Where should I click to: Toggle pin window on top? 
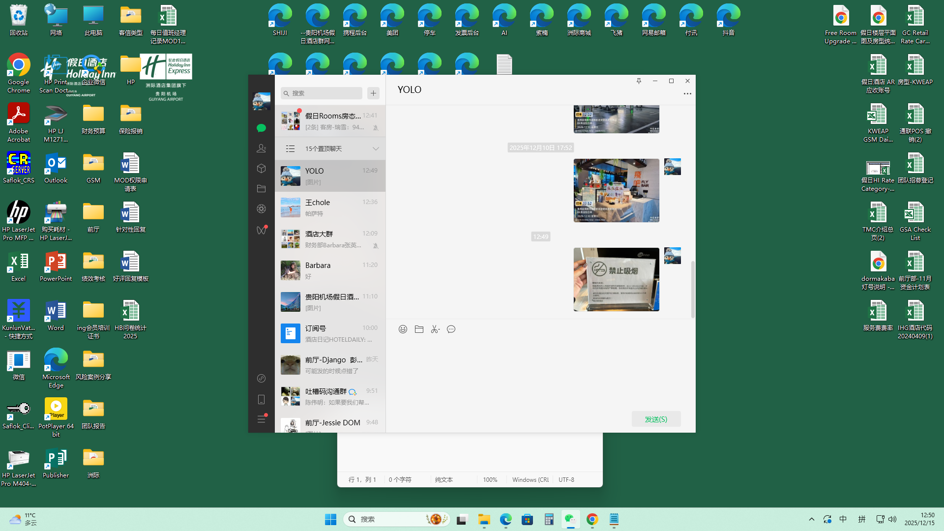pyautogui.click(x=639, y=81)
